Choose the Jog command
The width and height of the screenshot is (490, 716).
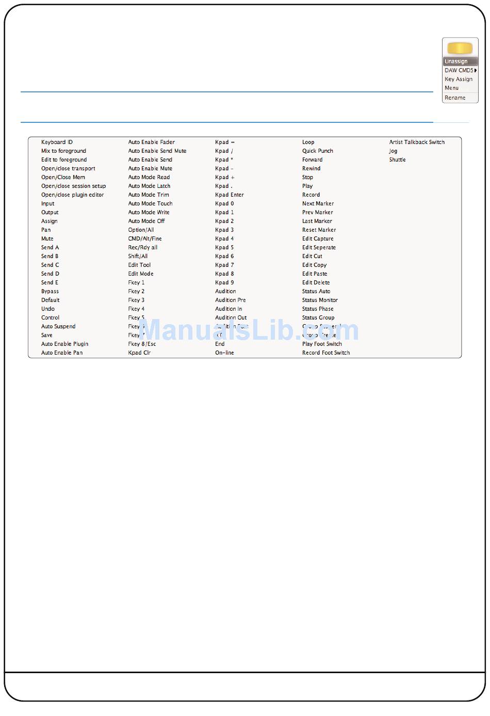[x=393, y=151]
